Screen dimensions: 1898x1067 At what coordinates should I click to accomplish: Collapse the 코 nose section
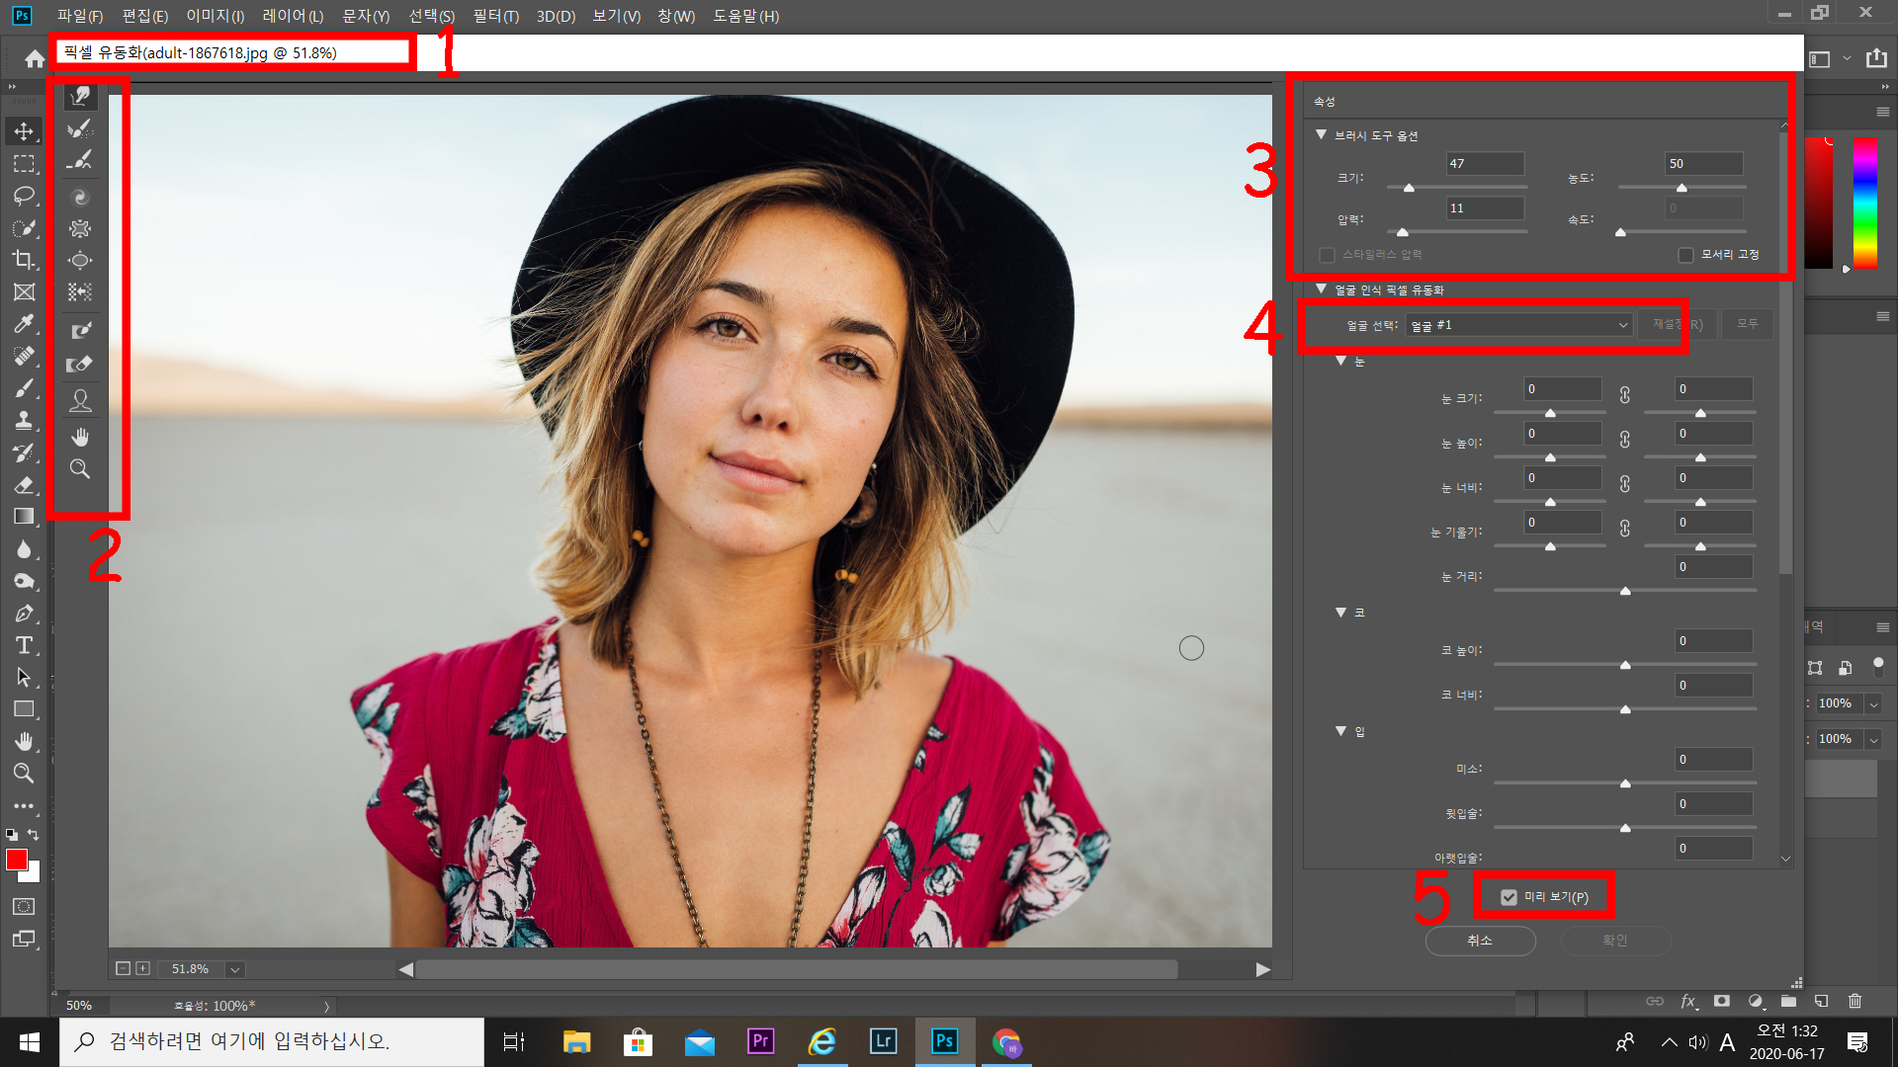(x=1340, y=613)
